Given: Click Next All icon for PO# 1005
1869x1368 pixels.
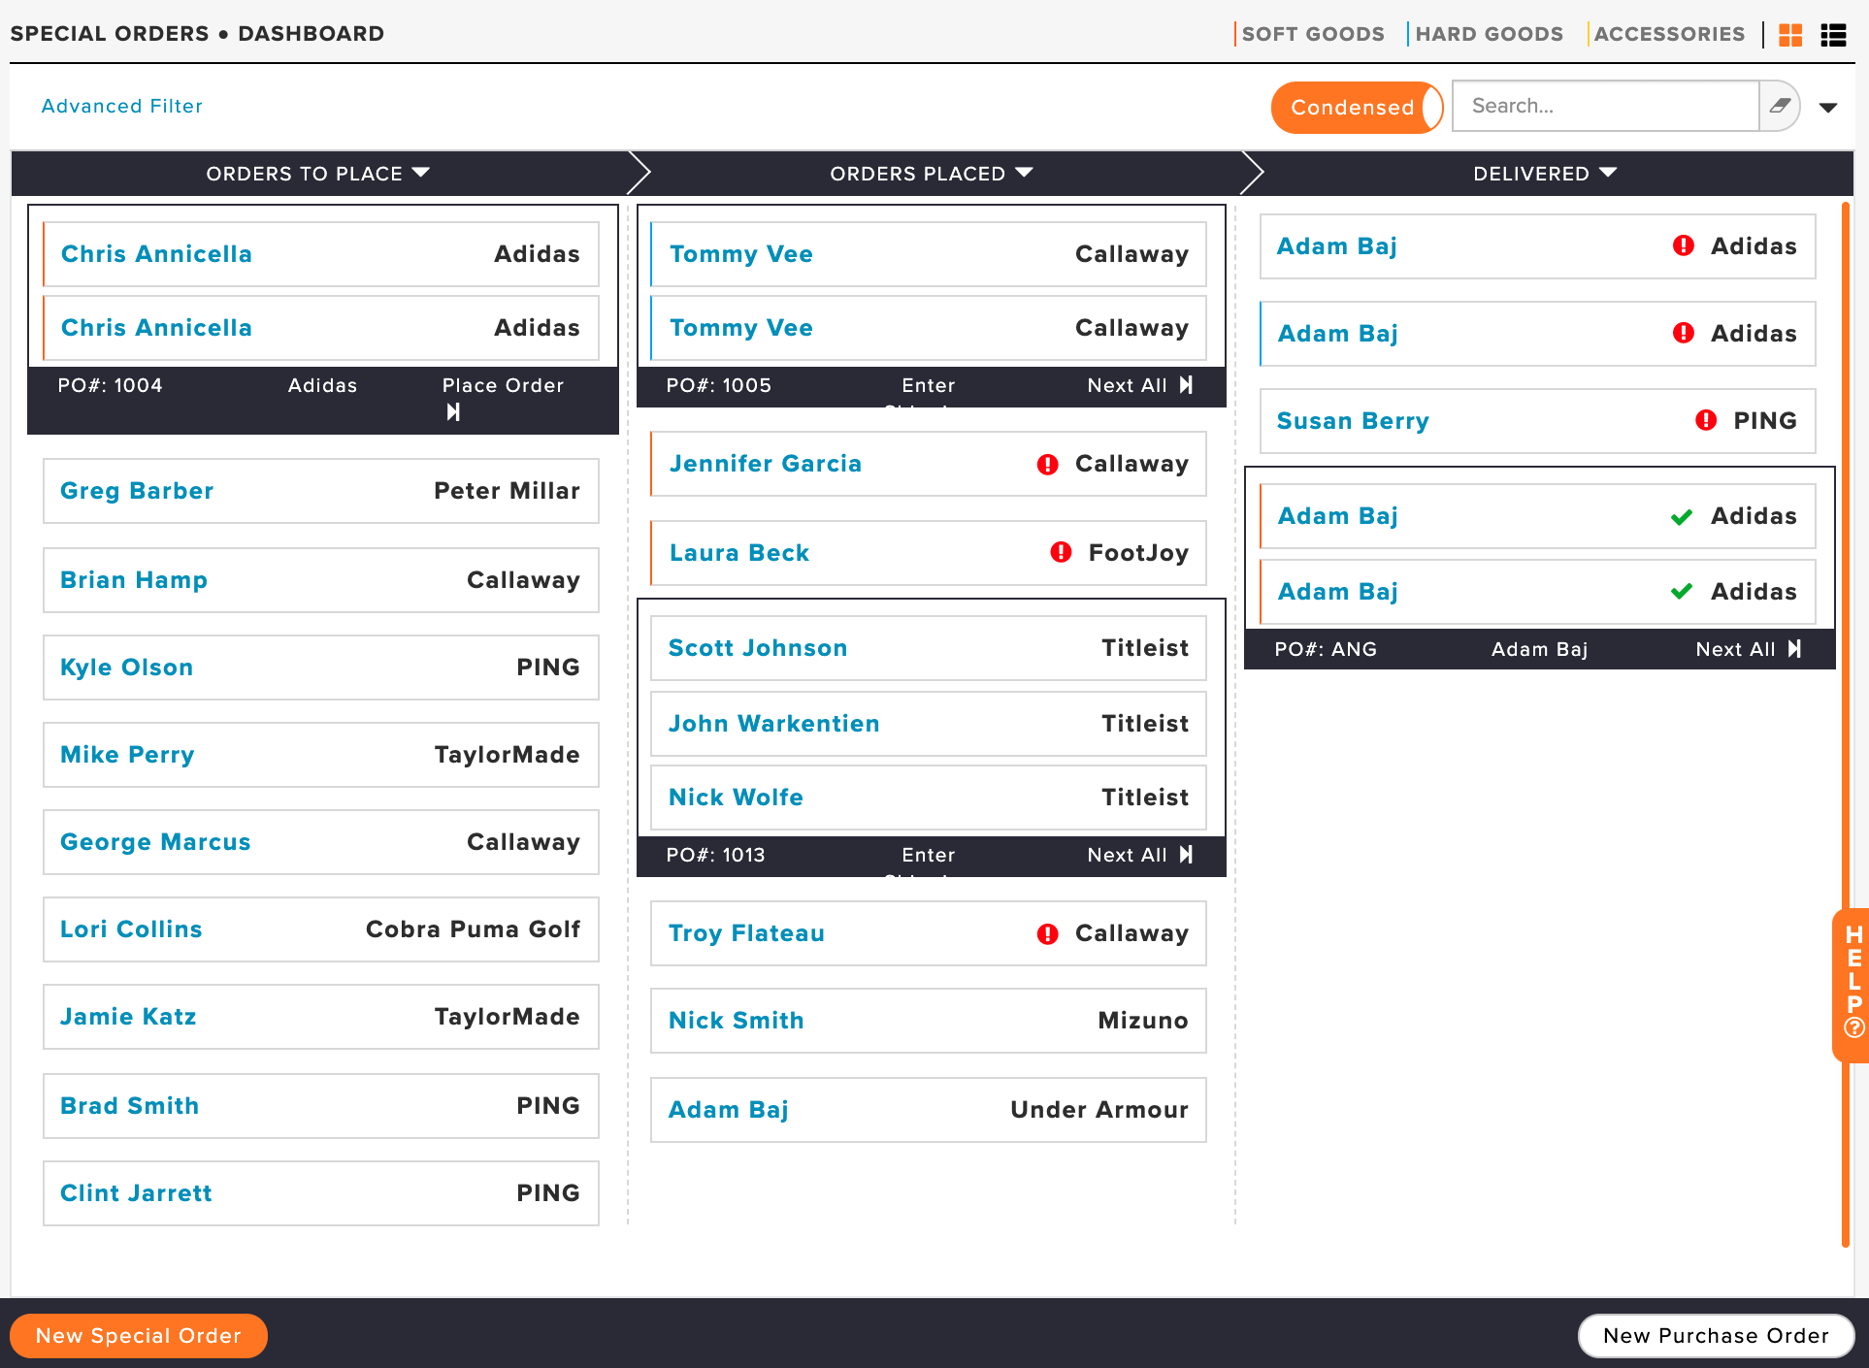Looking at the screenshot, I should (1186, 385).
